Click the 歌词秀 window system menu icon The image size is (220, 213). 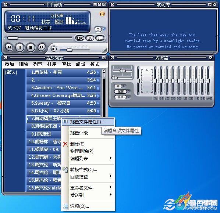(x=112, y=4)
